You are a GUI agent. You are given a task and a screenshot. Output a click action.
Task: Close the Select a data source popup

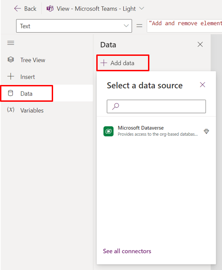click(x=202, y=85)
